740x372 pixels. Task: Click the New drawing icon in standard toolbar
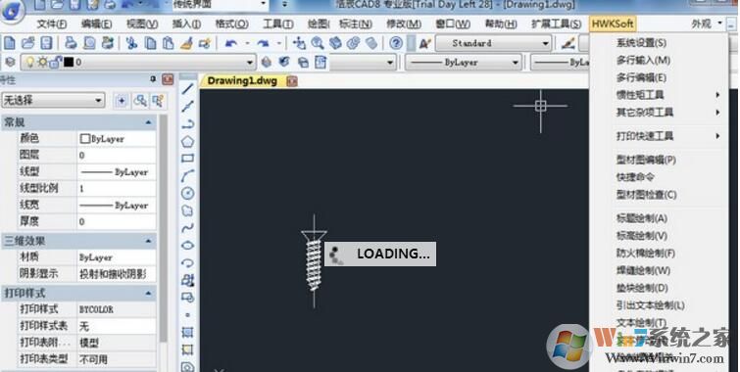click(10, 44)
